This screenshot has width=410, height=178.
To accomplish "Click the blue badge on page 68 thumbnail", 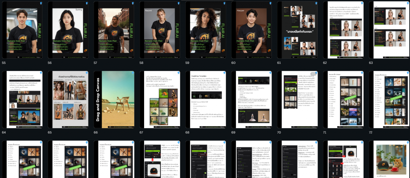I will pos(223,73).
